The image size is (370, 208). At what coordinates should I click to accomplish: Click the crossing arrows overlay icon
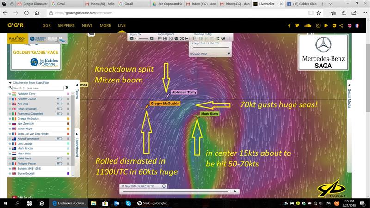(x=217, y=38)
